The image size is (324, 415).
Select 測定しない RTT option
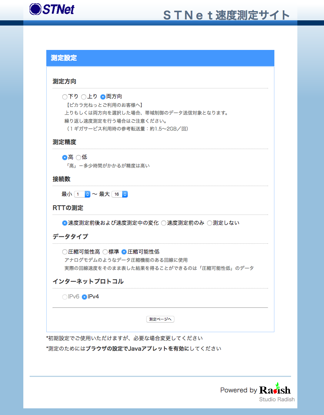coord(210,223)
